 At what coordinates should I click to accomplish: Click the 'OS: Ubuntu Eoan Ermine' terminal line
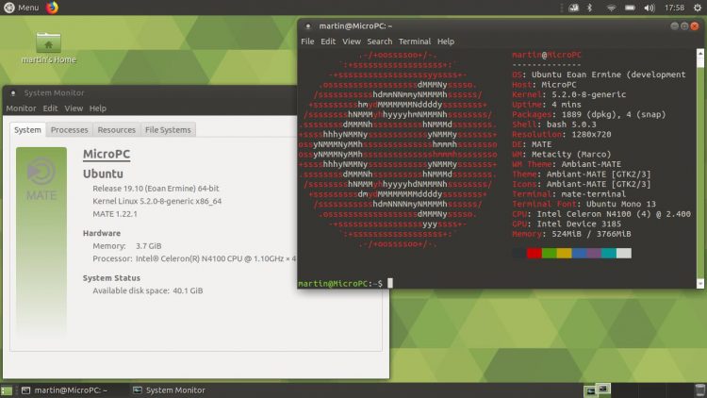599,75
